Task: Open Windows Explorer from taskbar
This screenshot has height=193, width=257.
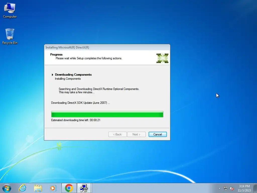Action: click(38, 188)
